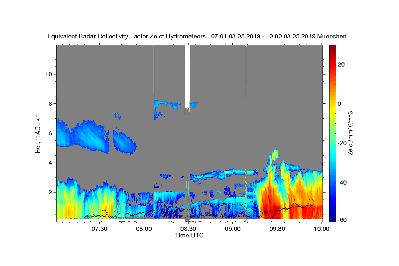Click the colorbar label -60
This screenshot has width=399, height=266.
point(342,220)
